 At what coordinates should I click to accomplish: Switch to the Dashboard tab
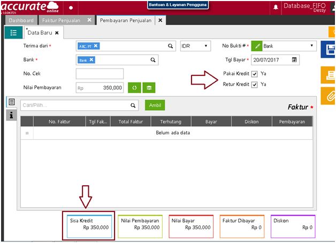pos(21,20)
